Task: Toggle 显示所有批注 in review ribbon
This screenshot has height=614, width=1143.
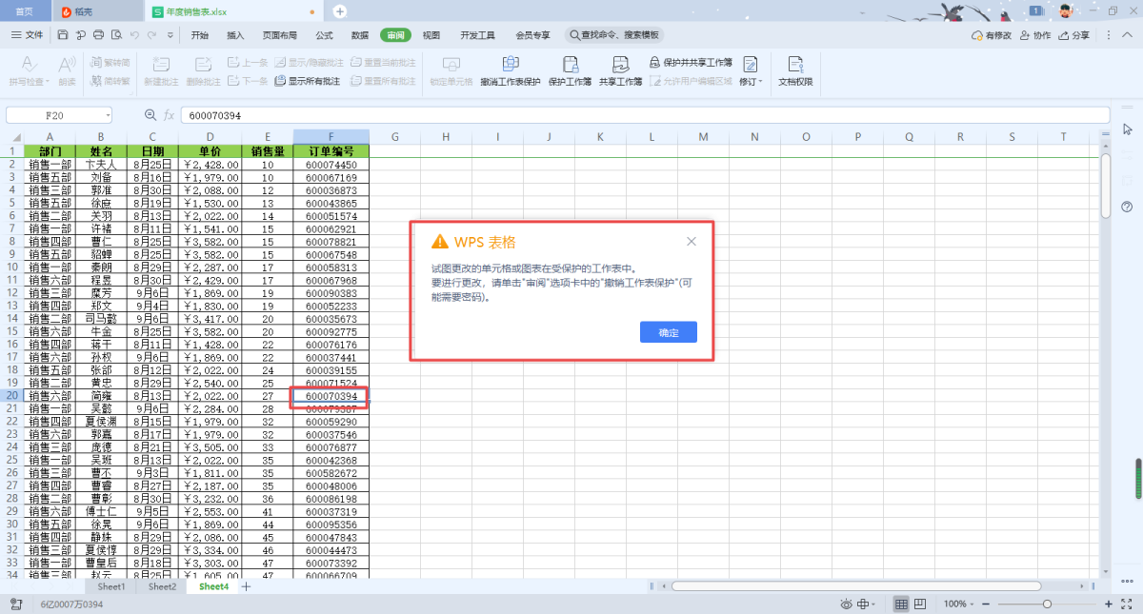Action: (x=308, y=82)
